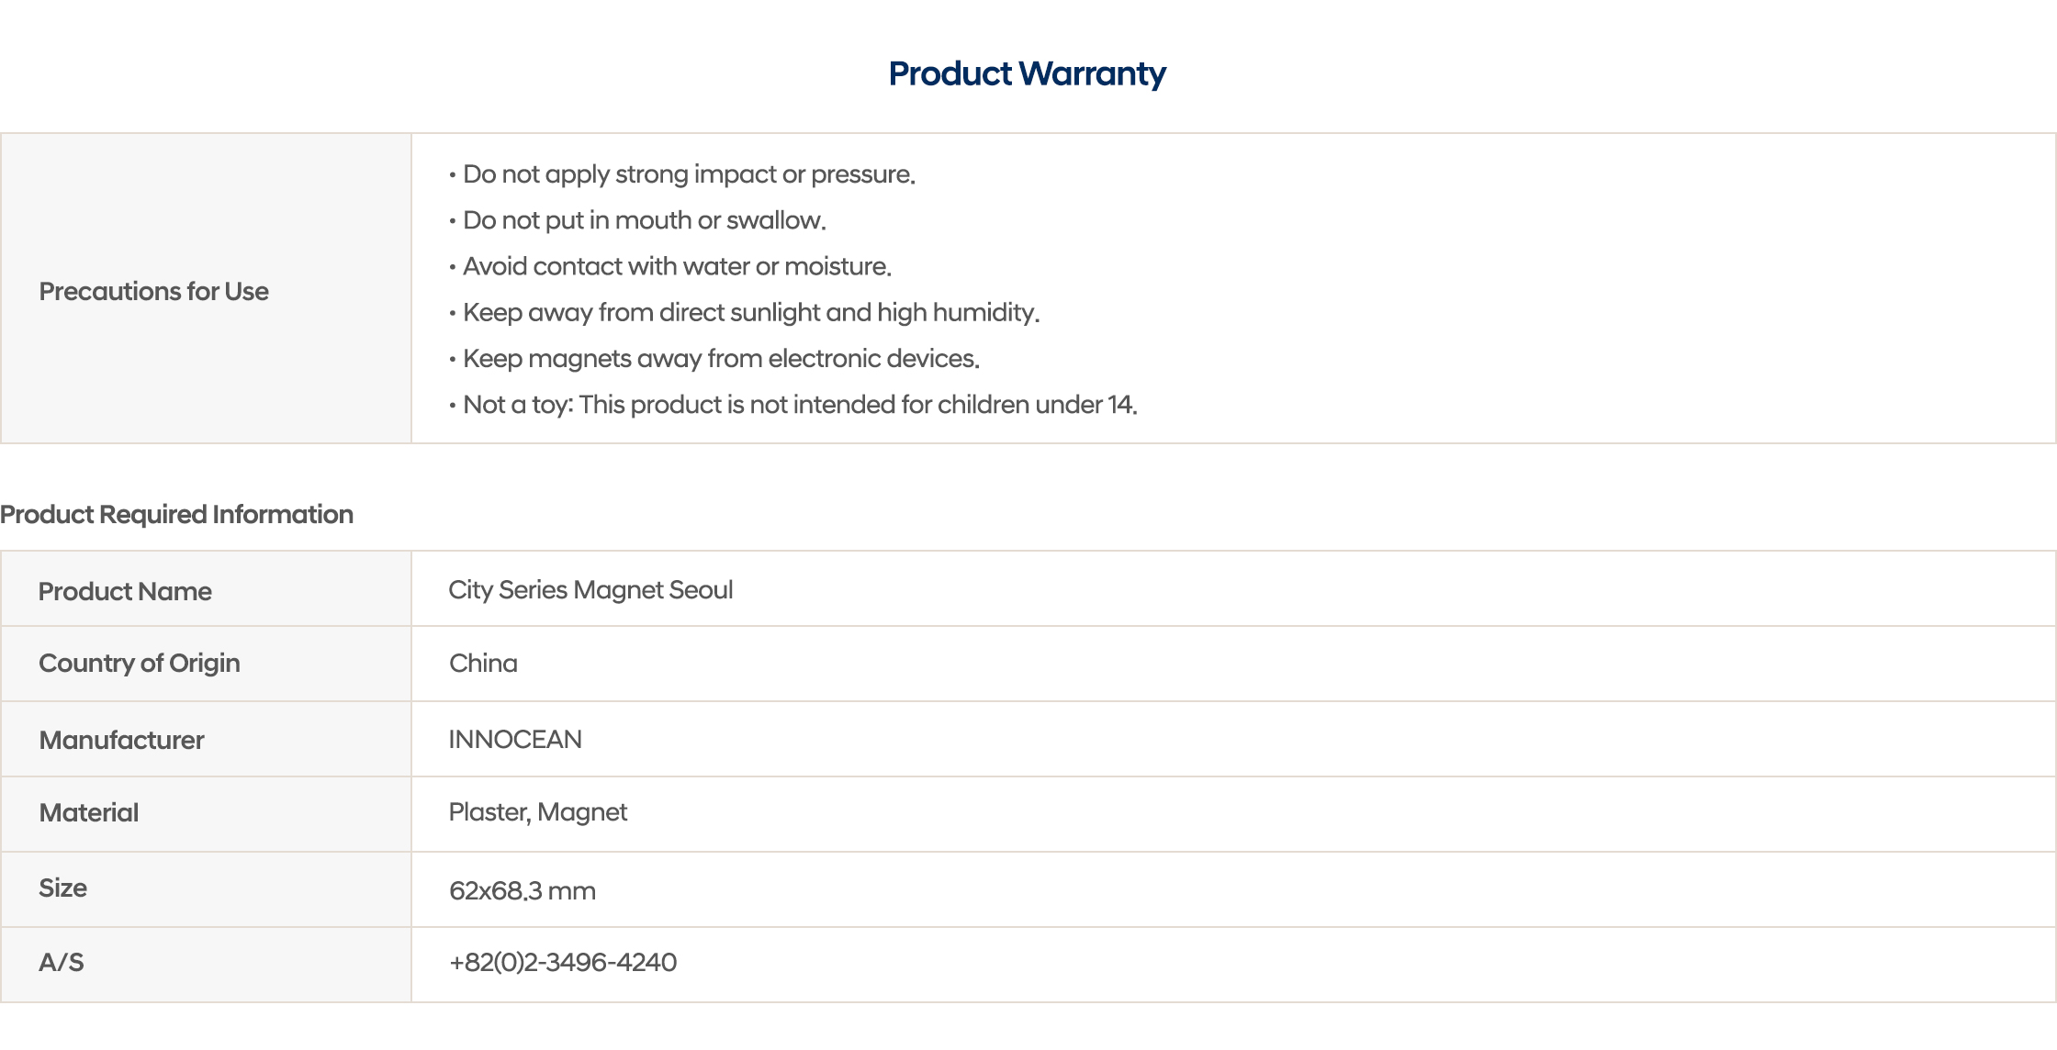Screen dimensions: 2057x1050
Task: Click the Product Warranty heading
Action: pos(1027,73)
